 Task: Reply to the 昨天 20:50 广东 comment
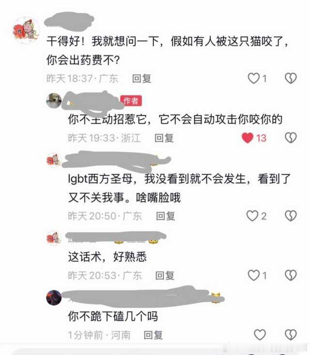coord(166,216)
